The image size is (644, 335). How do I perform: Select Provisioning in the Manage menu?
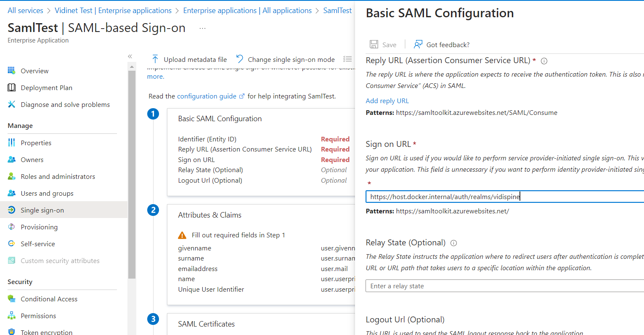(39, 227)
